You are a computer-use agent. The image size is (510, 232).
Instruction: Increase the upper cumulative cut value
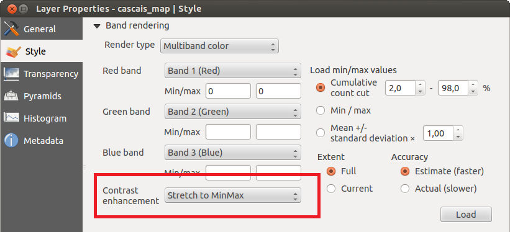(x=473, y=84)
